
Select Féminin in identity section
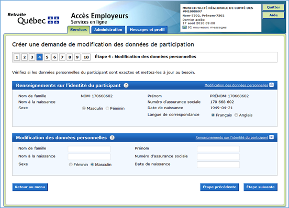107,108
